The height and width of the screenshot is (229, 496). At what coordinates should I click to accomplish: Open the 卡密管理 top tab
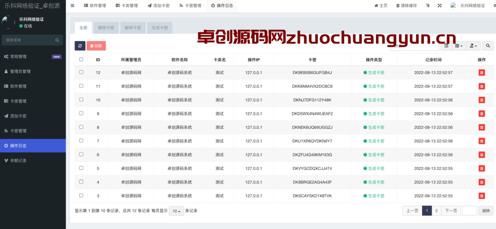190,6
